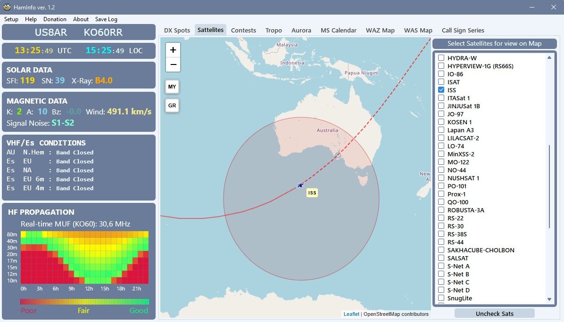Screen dimensions: 564x322
Task: Open the Aurora tab
Action: pyautogui.click(x=301, y=30)
